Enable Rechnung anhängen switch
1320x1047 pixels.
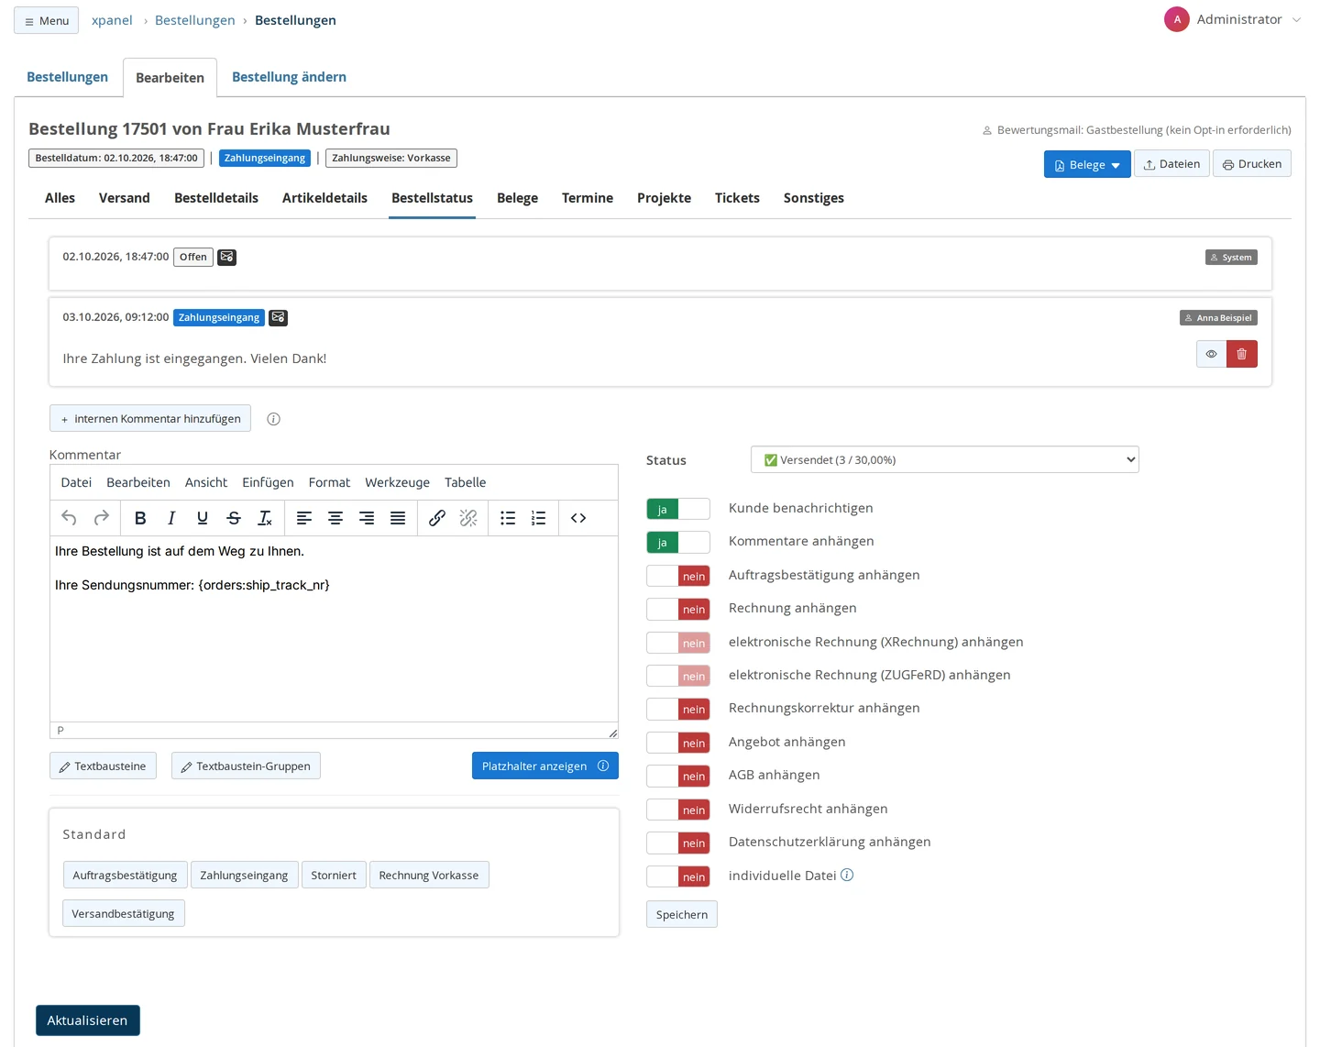(x=678, y=609)
